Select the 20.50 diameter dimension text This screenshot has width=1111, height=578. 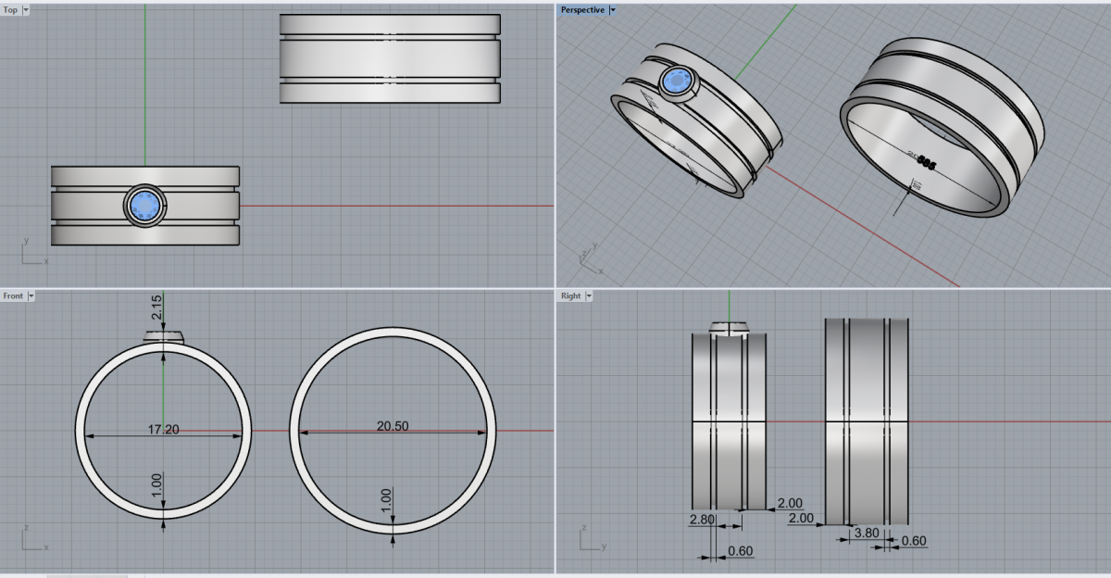click(393, 426)
